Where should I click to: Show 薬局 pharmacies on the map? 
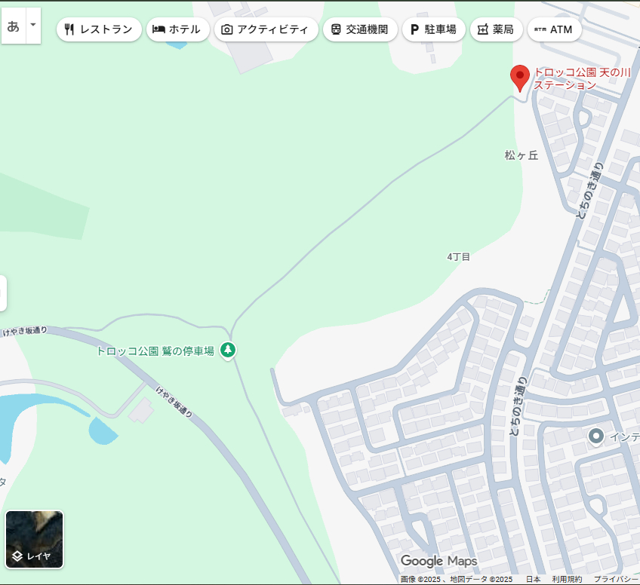[497, 29]
